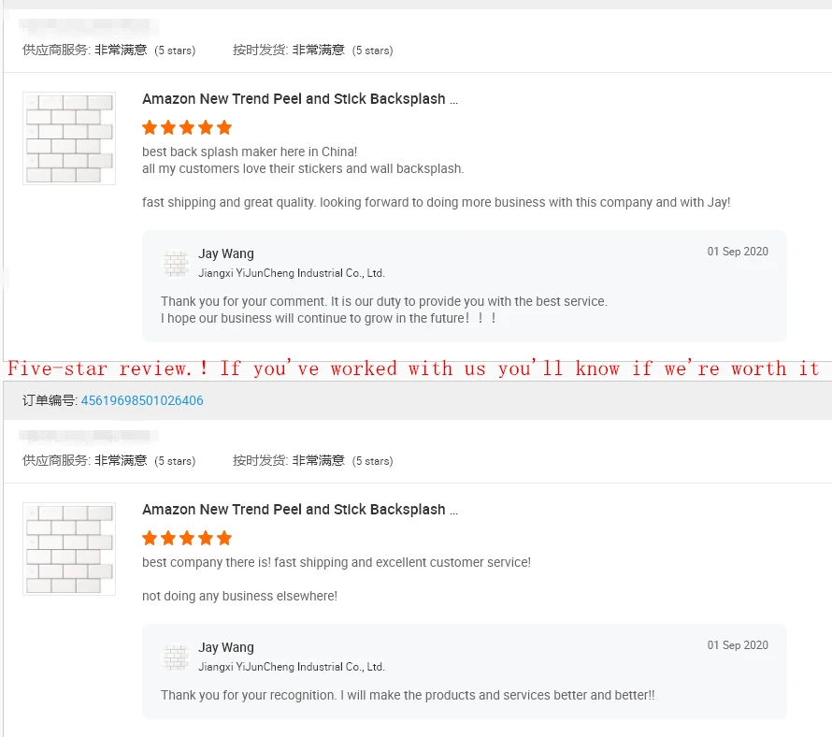Click Jiangxi YiJunCheng company name in 'your comment' reply

[292, 273]
